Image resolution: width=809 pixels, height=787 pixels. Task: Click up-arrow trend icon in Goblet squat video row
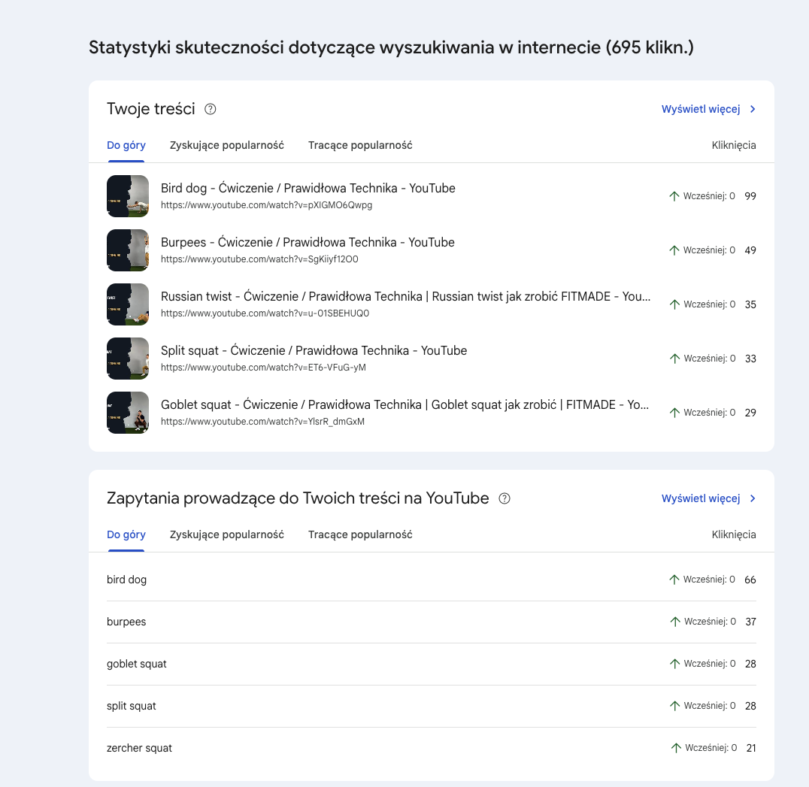[674, 413]
